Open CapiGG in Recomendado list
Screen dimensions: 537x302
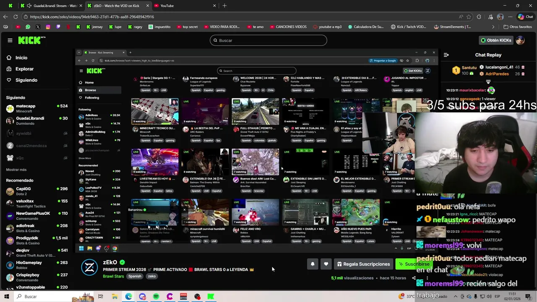click(36, 191)
